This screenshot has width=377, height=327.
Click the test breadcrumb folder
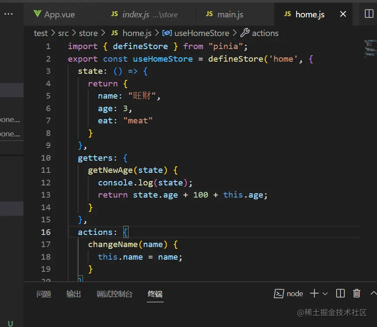coord(41,33)
